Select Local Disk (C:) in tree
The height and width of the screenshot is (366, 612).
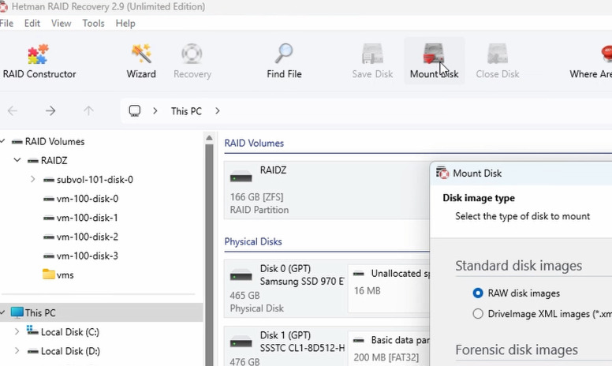pyautogui.click(x=70, y=332)
